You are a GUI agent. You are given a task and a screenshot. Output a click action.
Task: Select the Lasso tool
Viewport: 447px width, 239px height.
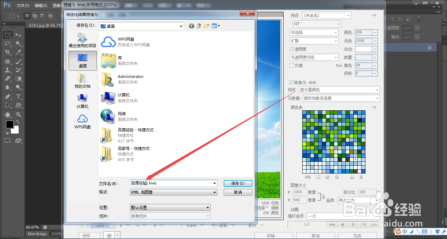tap(8, 44)
